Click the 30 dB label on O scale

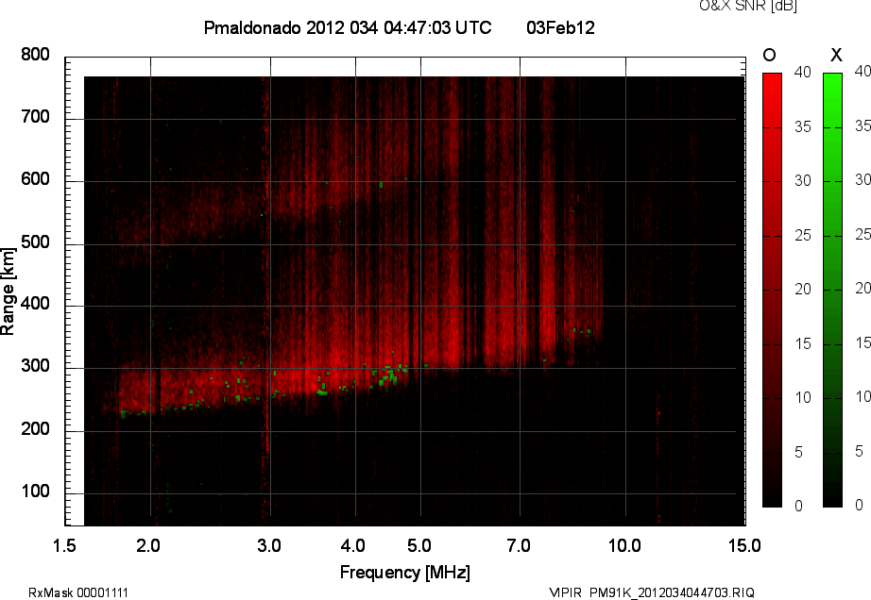point(803,181)
